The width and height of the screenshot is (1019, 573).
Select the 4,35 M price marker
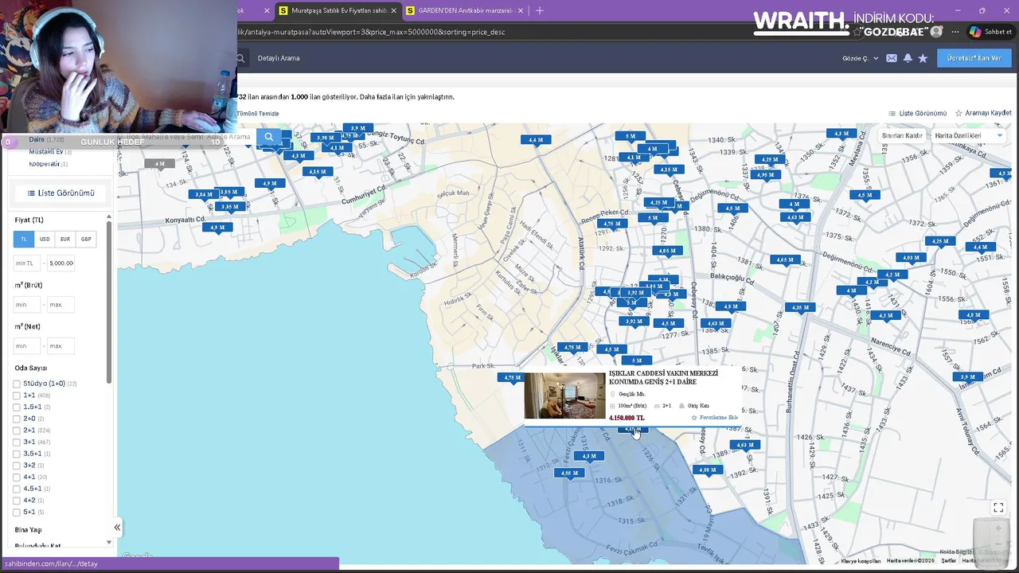800,307
